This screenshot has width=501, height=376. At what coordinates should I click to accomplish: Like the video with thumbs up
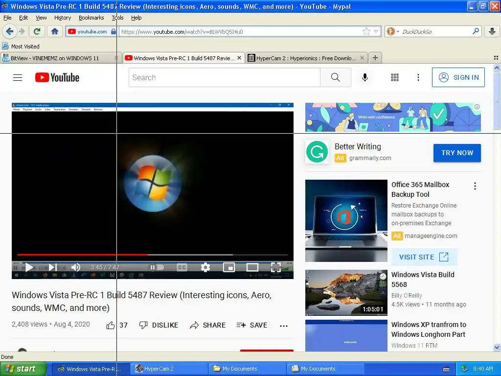(111, 325)
